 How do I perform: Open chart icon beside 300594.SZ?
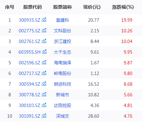[x=44, y=84]
